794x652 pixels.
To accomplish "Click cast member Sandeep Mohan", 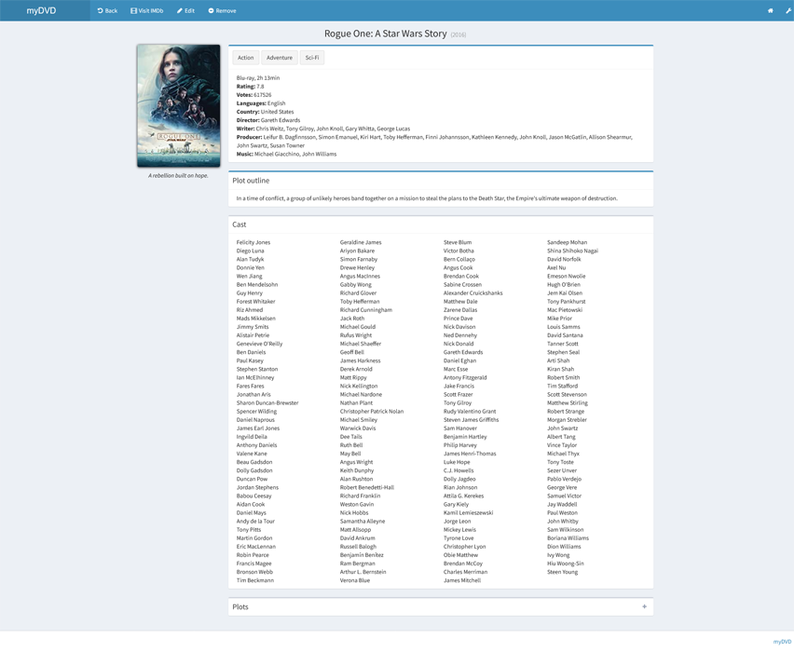I will click(567, 242).
